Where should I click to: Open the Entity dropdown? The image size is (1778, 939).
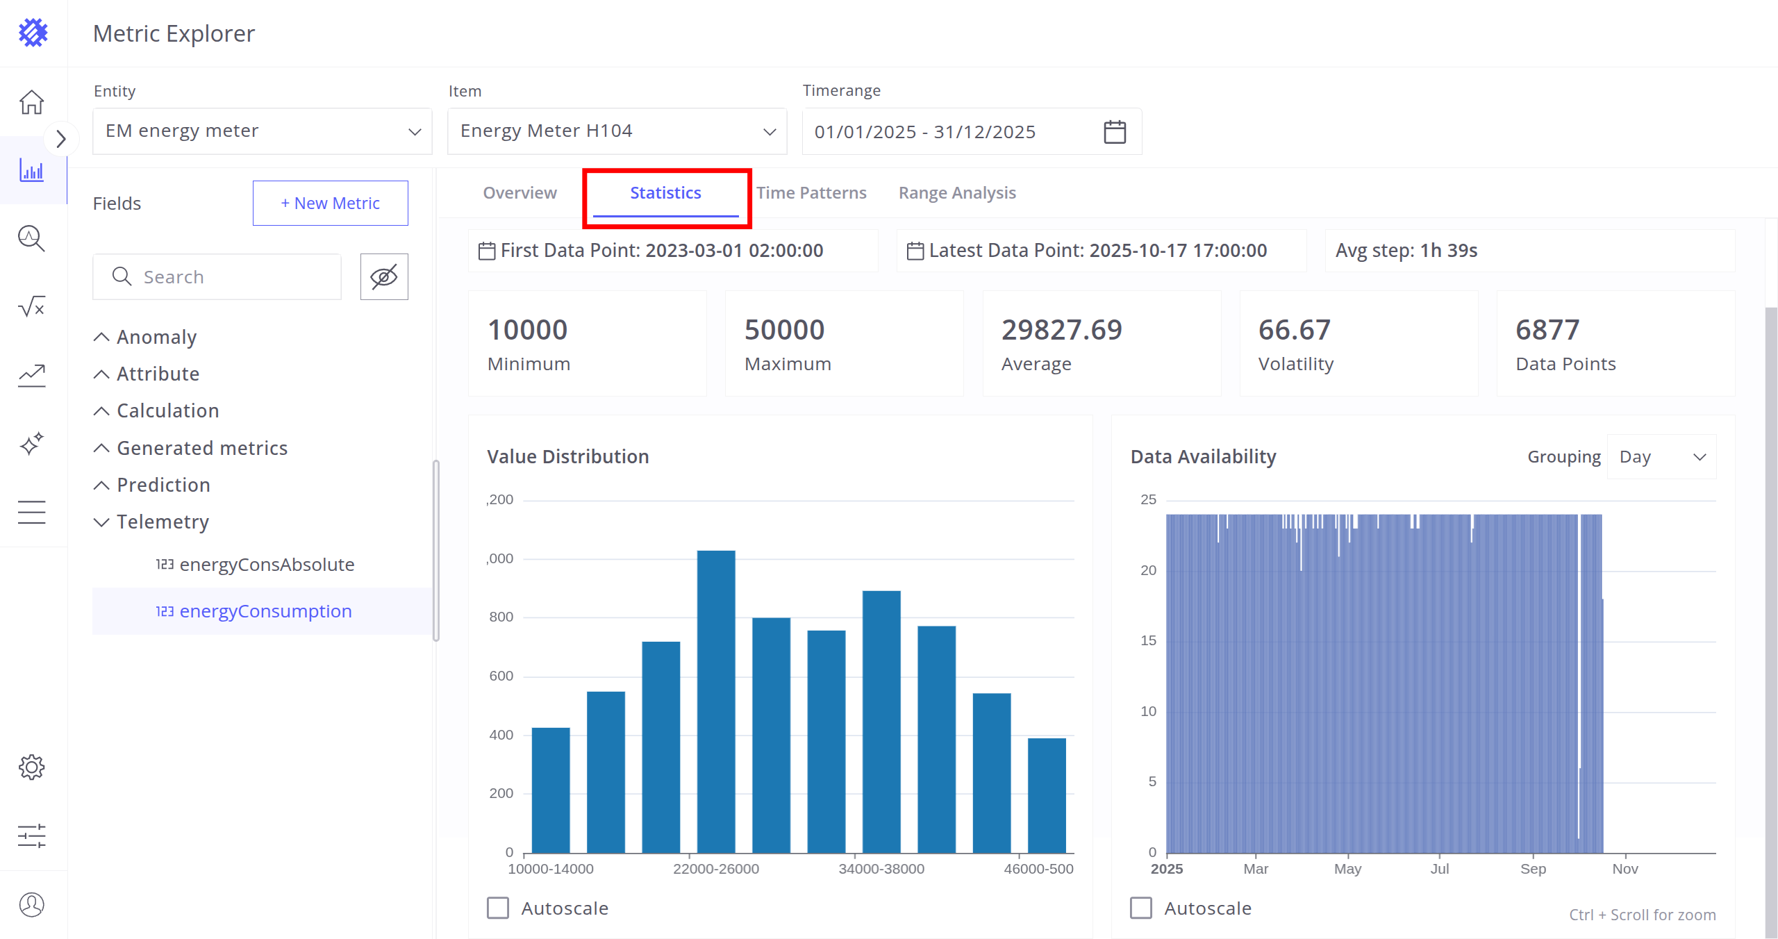click(263, 131)
